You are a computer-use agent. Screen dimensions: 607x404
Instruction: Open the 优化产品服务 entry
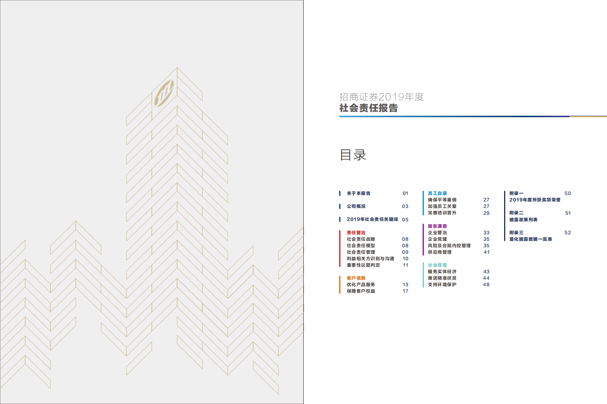point(361,284)
